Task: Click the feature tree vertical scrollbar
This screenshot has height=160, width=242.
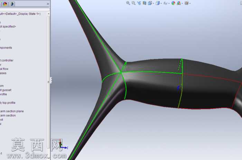Action: click(x=48, y=82)
